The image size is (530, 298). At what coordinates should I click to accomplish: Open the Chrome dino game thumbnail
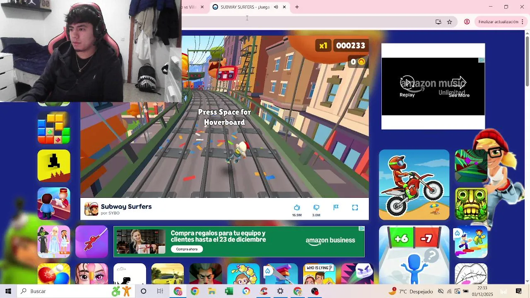(x=130, y=274)
